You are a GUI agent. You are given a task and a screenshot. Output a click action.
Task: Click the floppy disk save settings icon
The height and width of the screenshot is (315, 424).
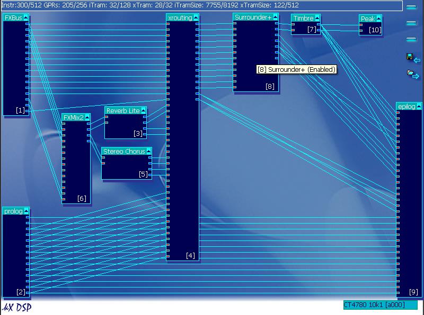[x=409, y=57]
